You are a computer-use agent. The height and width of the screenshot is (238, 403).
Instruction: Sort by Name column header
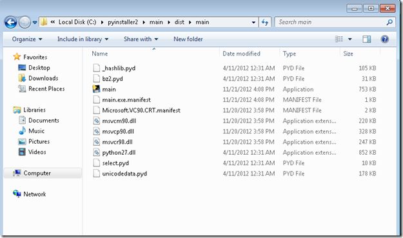(100, 54)
